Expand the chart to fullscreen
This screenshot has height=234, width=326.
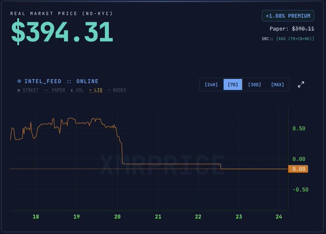click(x=301, y=85)
